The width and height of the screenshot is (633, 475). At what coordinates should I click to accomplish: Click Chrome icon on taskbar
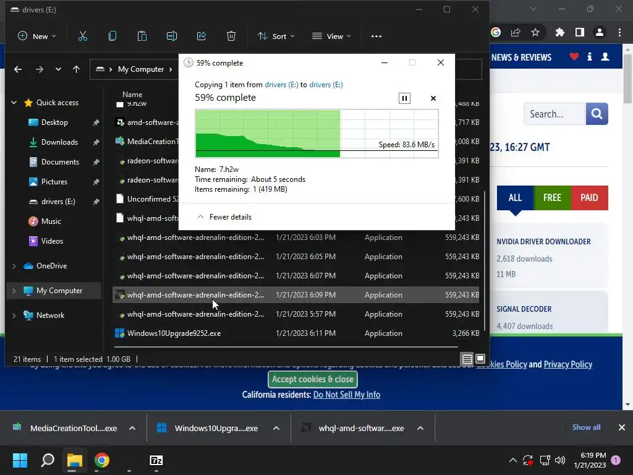(x=102, y=460)
